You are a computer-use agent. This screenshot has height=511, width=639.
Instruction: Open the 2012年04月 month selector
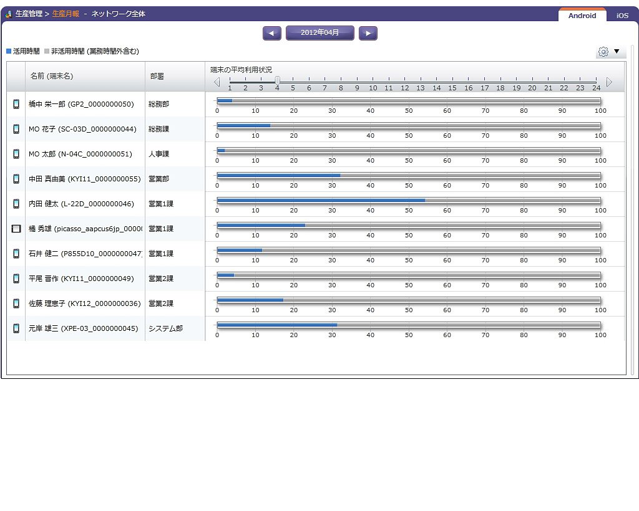pyautogui.click(x=320, y=32)
